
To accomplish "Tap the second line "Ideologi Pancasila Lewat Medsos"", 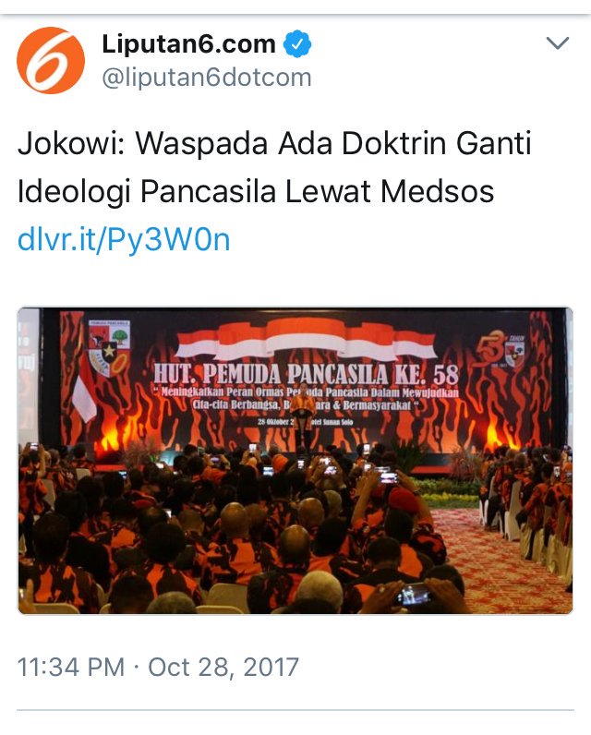I will tap(256, 191).
